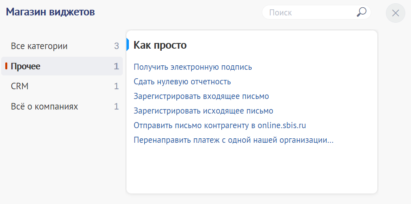
Task: Close the widget store with X button
Action: 396,13
